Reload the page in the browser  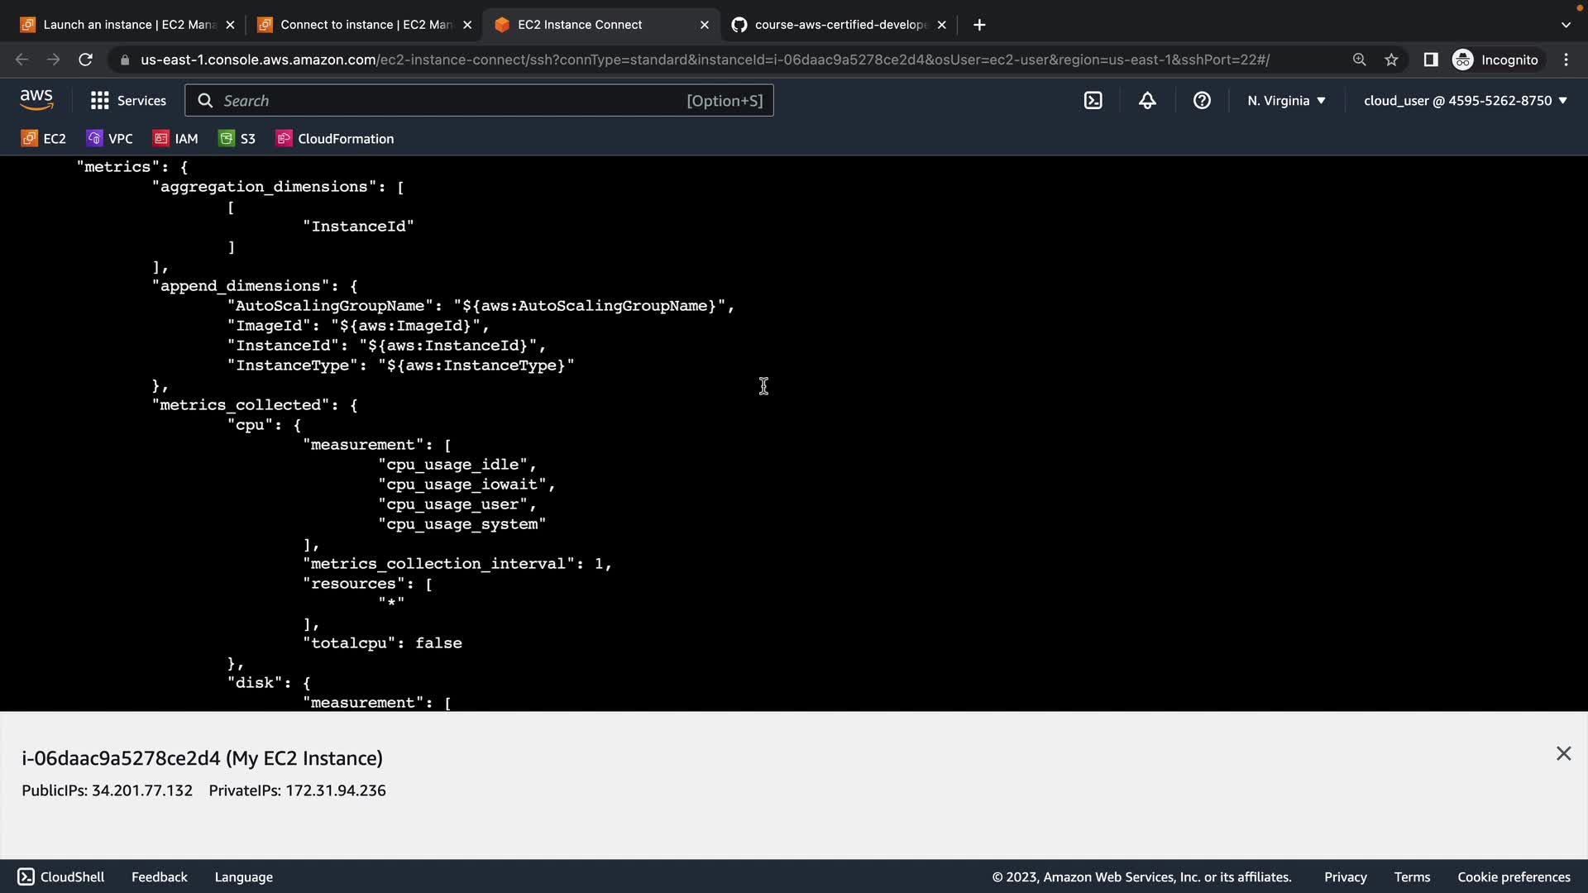[x=85, y=60]
